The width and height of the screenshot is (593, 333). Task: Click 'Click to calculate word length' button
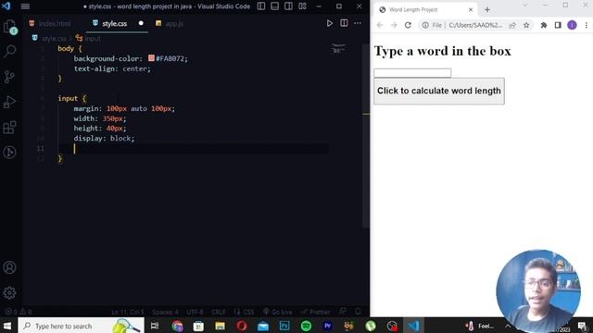coord(439,91)
